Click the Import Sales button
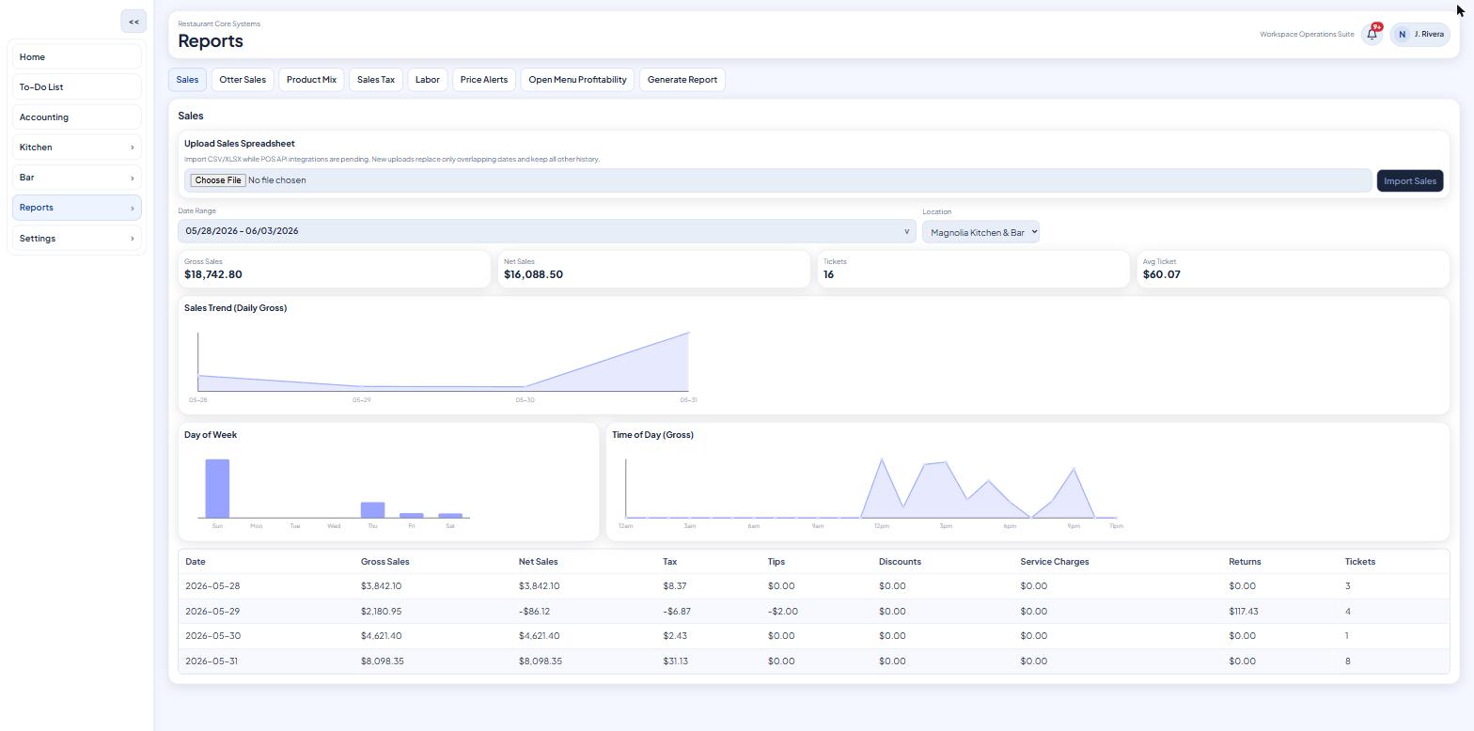The image size is (1474, 731). tap(1410, 180)
